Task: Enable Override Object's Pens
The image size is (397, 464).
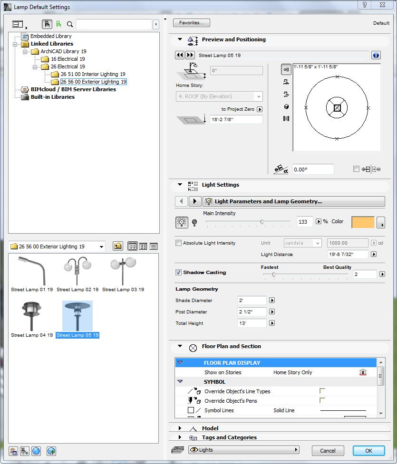Action: 322,400
